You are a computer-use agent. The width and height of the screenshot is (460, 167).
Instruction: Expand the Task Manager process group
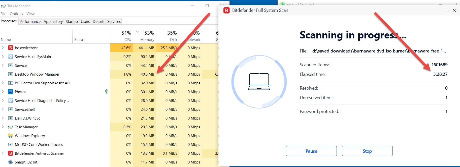tap(3, 127)
